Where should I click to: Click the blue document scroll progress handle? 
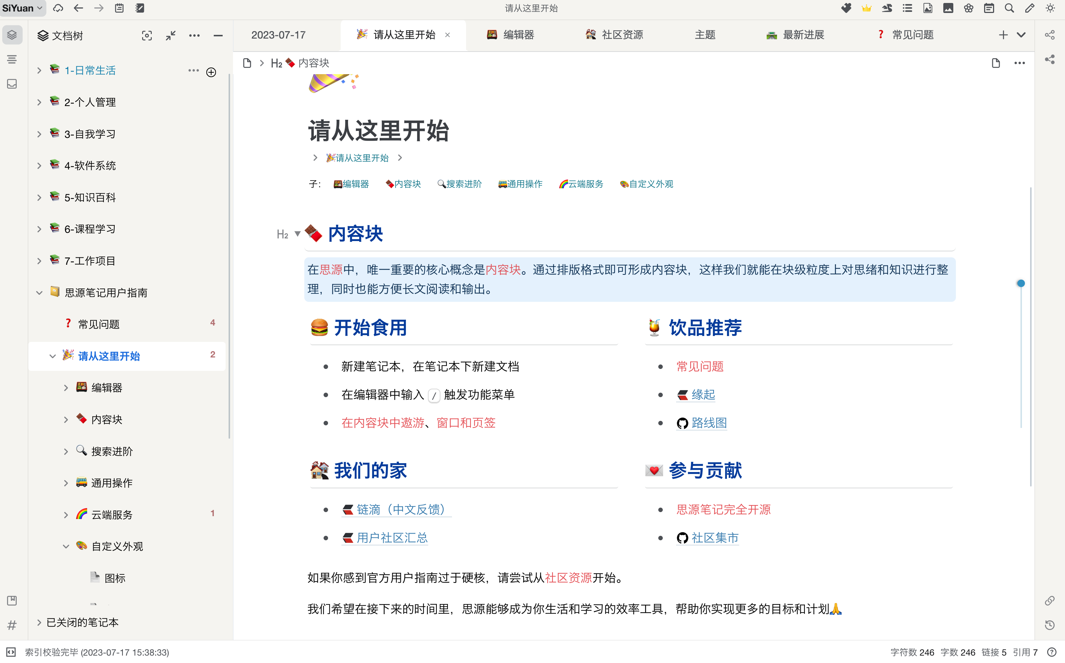click(1021, 283)
